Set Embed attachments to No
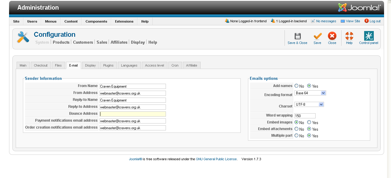 [x=296, y=129]
